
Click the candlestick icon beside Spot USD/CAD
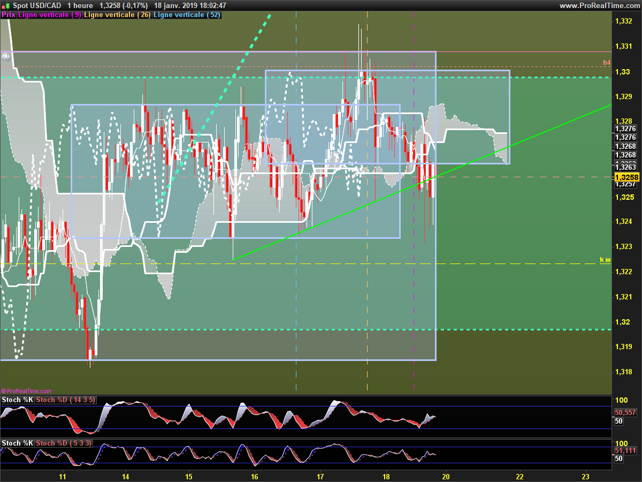(5, 5)
